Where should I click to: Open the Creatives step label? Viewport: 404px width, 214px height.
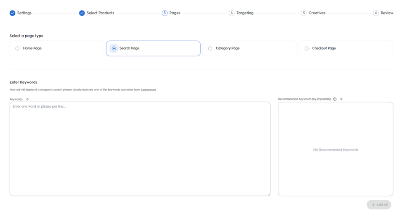tap(317, 13)
